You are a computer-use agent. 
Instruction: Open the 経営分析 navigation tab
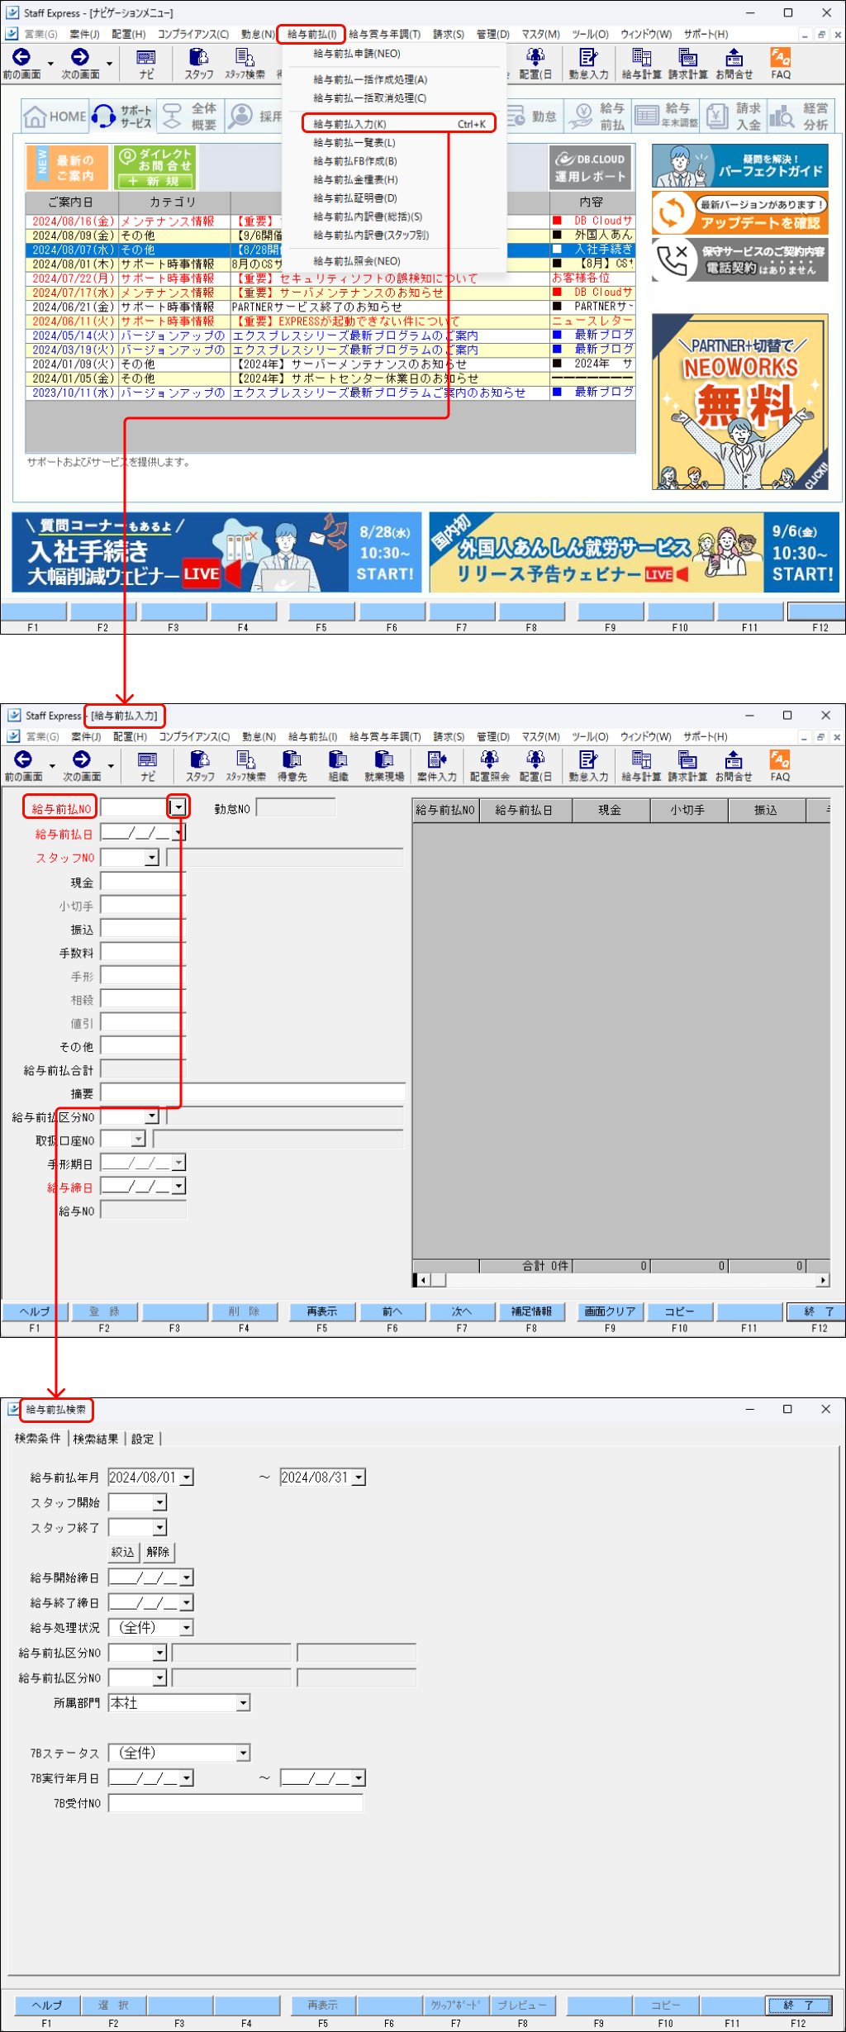pos(800,116)
